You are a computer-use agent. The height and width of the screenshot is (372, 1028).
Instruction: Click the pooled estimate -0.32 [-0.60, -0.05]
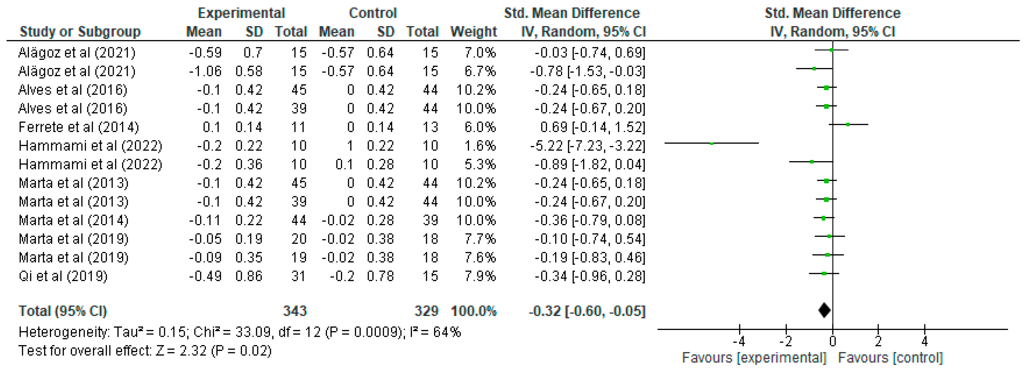pos(587,311)
